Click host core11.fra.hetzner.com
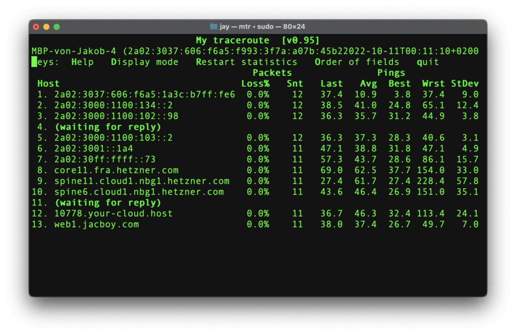 click(x=116, y=171)
